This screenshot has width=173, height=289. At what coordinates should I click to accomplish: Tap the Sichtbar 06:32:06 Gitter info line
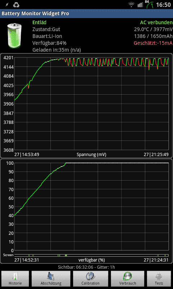86,267
